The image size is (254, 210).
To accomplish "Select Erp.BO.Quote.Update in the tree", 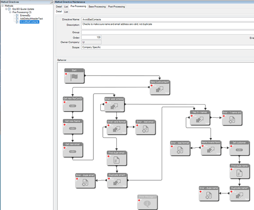I will [x=23, y=9].
